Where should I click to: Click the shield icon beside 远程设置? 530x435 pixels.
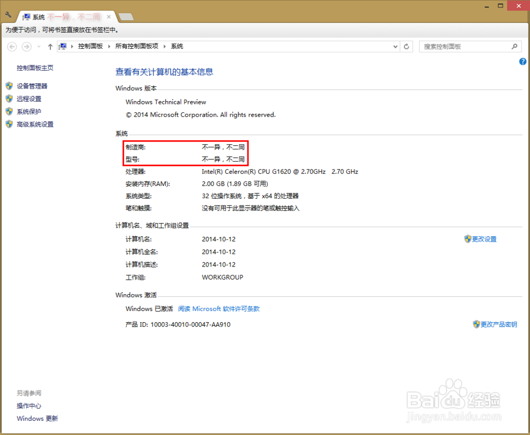click(9, 98)
